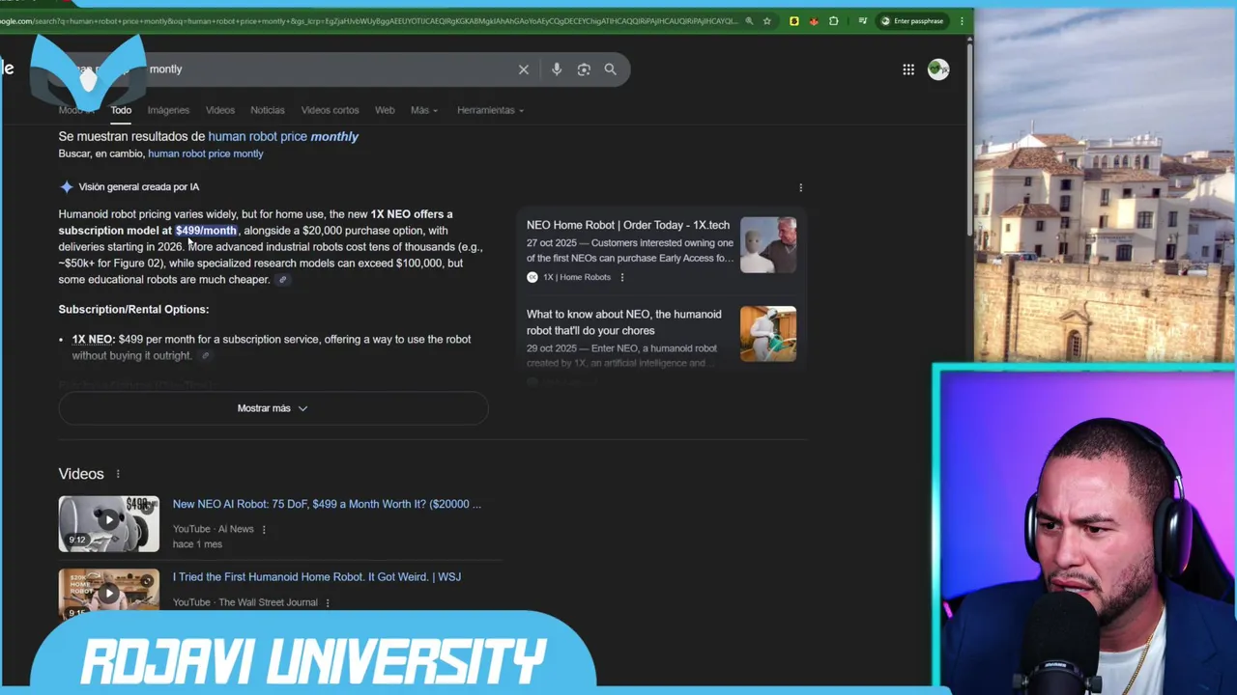Image resolution: width=1237 pixels, height=695 pixels.
Task: Switch to the Noticias tab
Action: click(268, 110)
